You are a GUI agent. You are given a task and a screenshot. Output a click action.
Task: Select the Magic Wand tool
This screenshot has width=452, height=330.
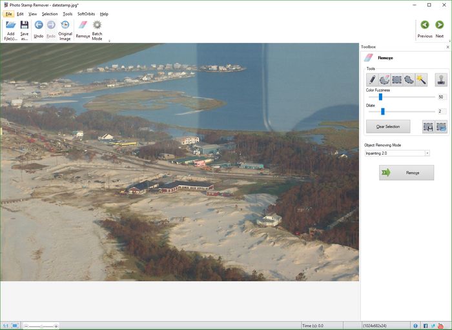pos(421,79)
